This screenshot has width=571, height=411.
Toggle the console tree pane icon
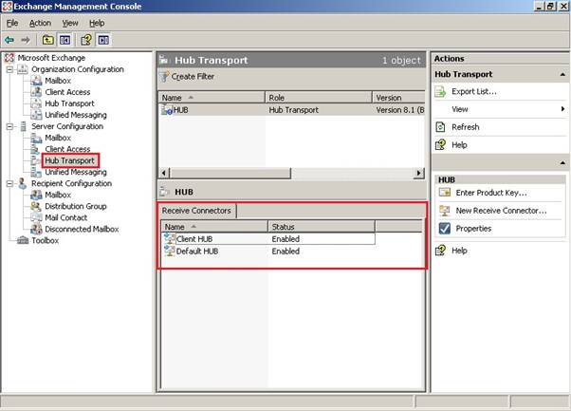[x=64, y=40]
